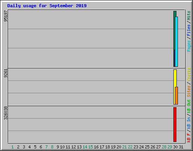Click day 30 on the x-axis
Screen dimensions: 193x151
coord(175,147)
